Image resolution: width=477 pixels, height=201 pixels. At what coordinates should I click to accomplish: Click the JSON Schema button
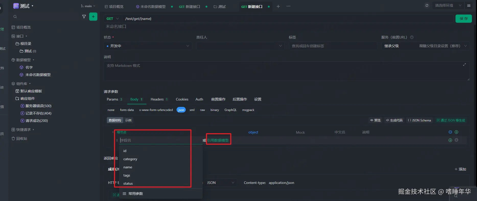pyautogui.click(x=420, y=120)
